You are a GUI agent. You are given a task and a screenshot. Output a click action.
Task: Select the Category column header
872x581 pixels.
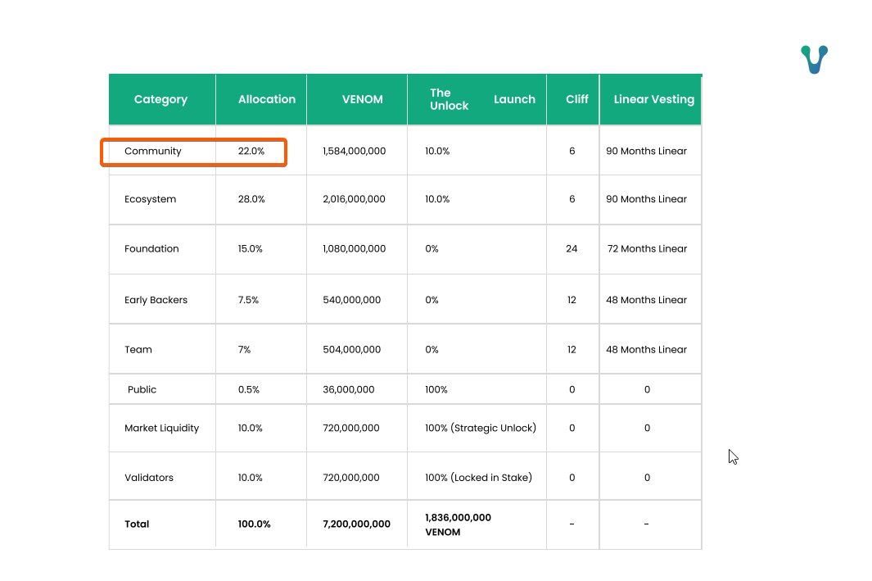point(160,99)
